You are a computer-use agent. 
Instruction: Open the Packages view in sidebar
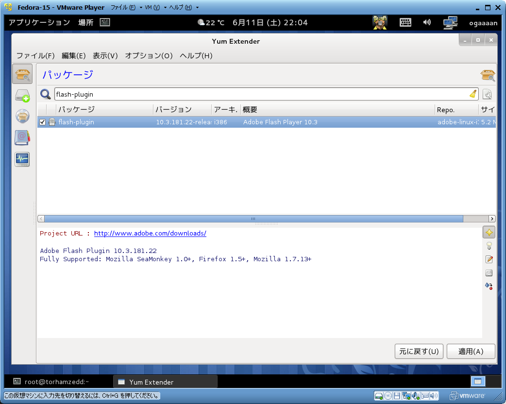[x=22, y=74]
